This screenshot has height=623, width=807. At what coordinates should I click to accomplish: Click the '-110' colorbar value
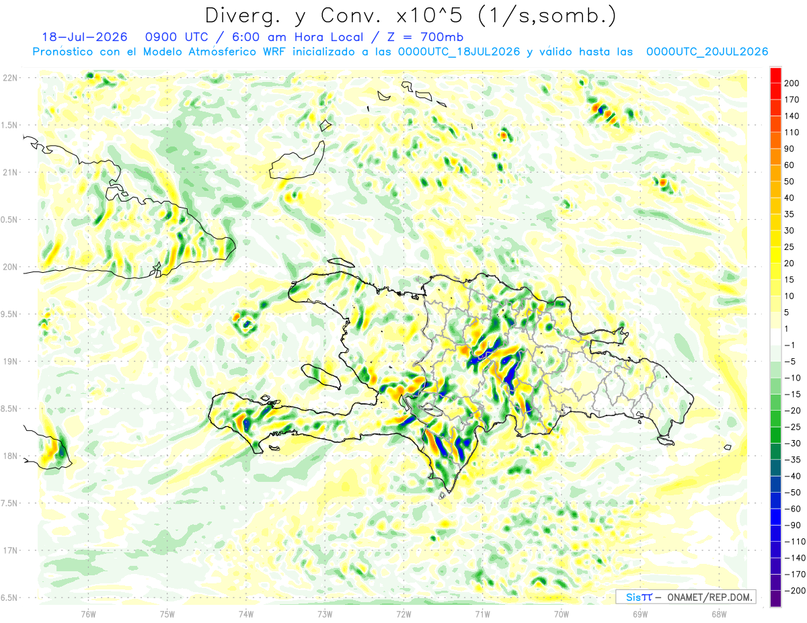pyautogui.click(x=794, y=542)
